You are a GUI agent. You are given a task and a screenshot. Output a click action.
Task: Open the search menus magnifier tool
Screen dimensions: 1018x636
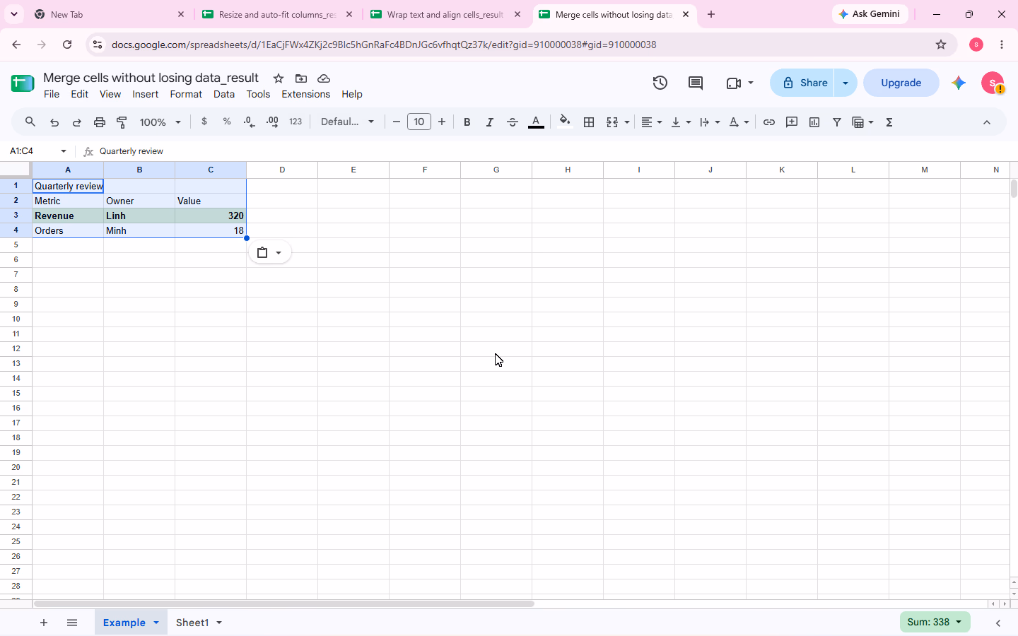pyautogui.click(x=30, y=122)
